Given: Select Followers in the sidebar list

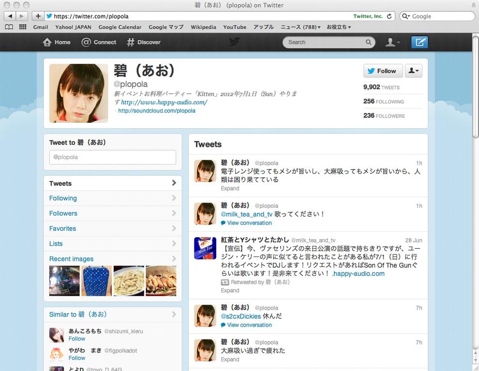Looking at the screenshot, I should tap(112, 214).
